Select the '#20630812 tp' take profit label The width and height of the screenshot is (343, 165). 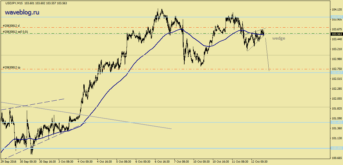[x=11, y=67]
